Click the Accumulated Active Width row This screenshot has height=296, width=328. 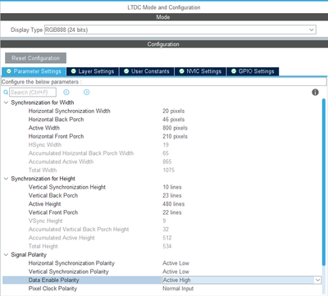pos(162,162)
